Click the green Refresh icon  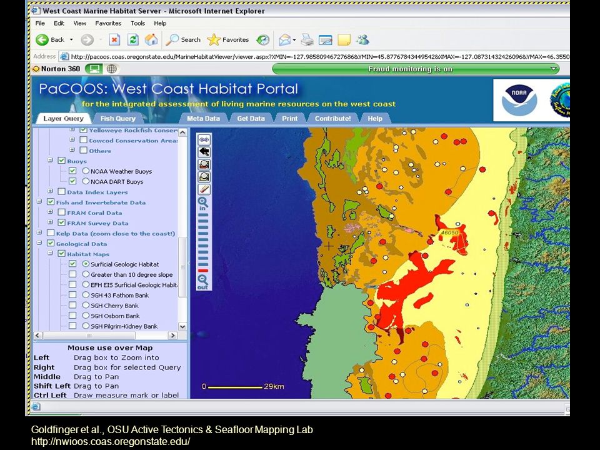pos(132,39)
